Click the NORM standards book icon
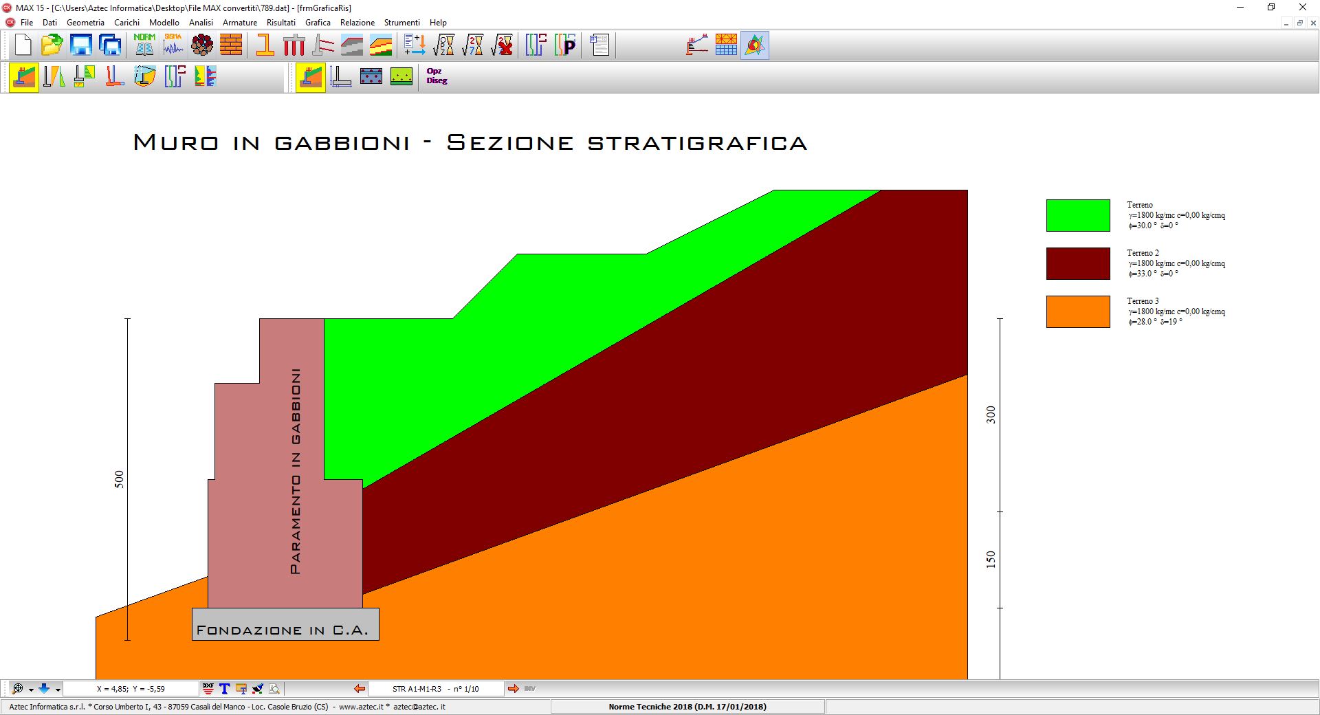The width and height of the screenshot is (1320, 715). click(144, 45)
